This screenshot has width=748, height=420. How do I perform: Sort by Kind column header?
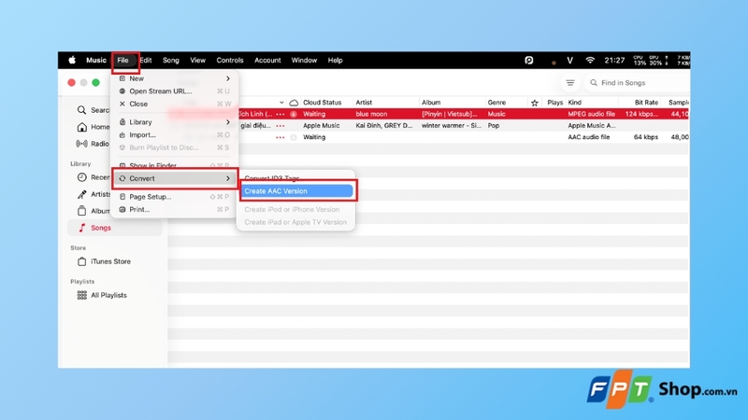coord(574,103)
